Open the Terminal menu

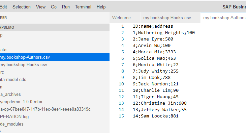pos(83,7)
